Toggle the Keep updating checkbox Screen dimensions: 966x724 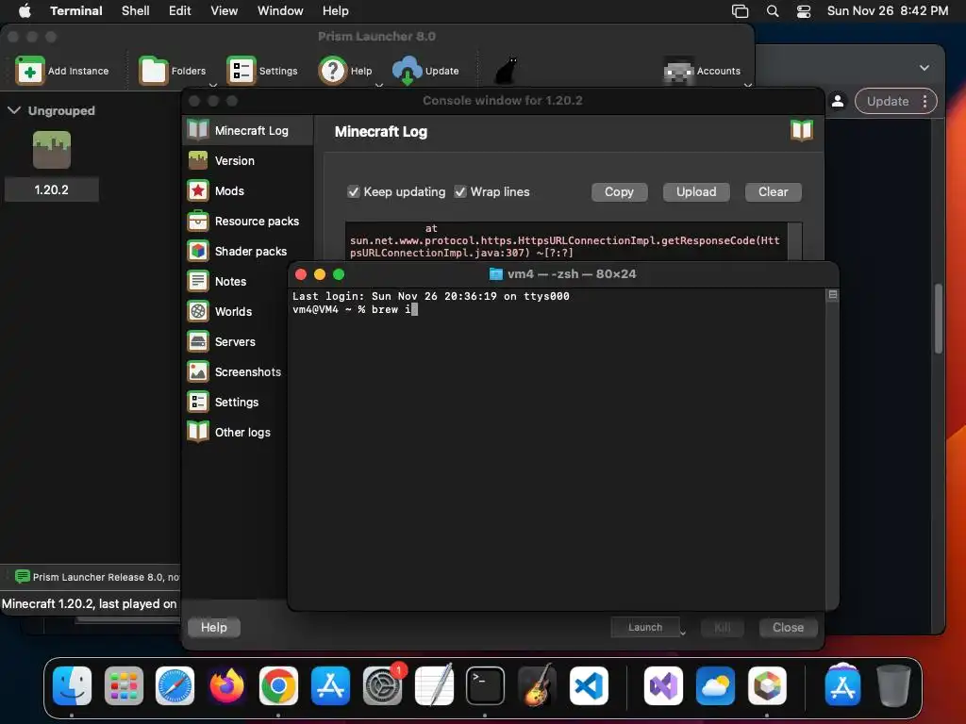(353, 191)
